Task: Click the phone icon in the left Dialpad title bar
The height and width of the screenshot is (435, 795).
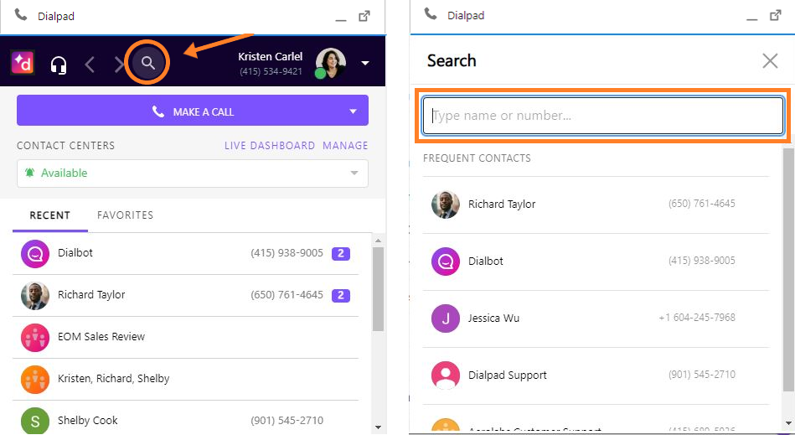Action: pyautogui.click(x=21, y=15)
